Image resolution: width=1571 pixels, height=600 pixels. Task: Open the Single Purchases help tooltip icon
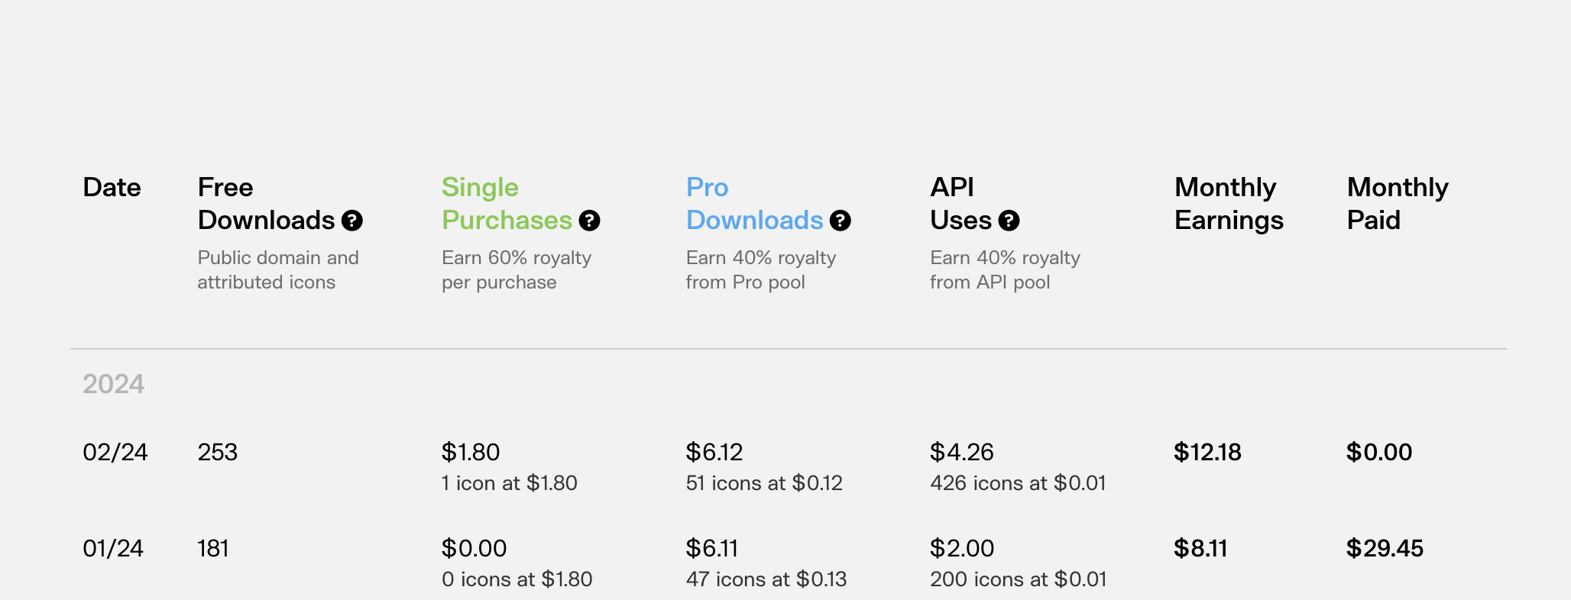(x=589, y=221)
